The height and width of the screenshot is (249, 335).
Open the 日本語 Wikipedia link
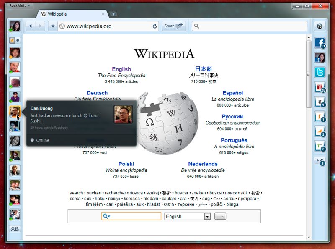click(x=204, y=69)
